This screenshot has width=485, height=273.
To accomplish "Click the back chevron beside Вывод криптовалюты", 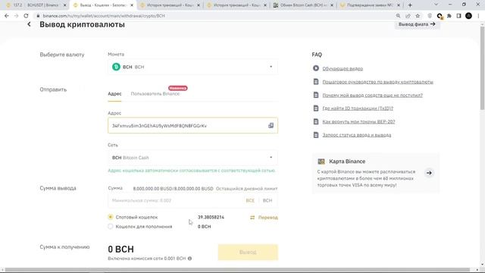I will point(29,24).
